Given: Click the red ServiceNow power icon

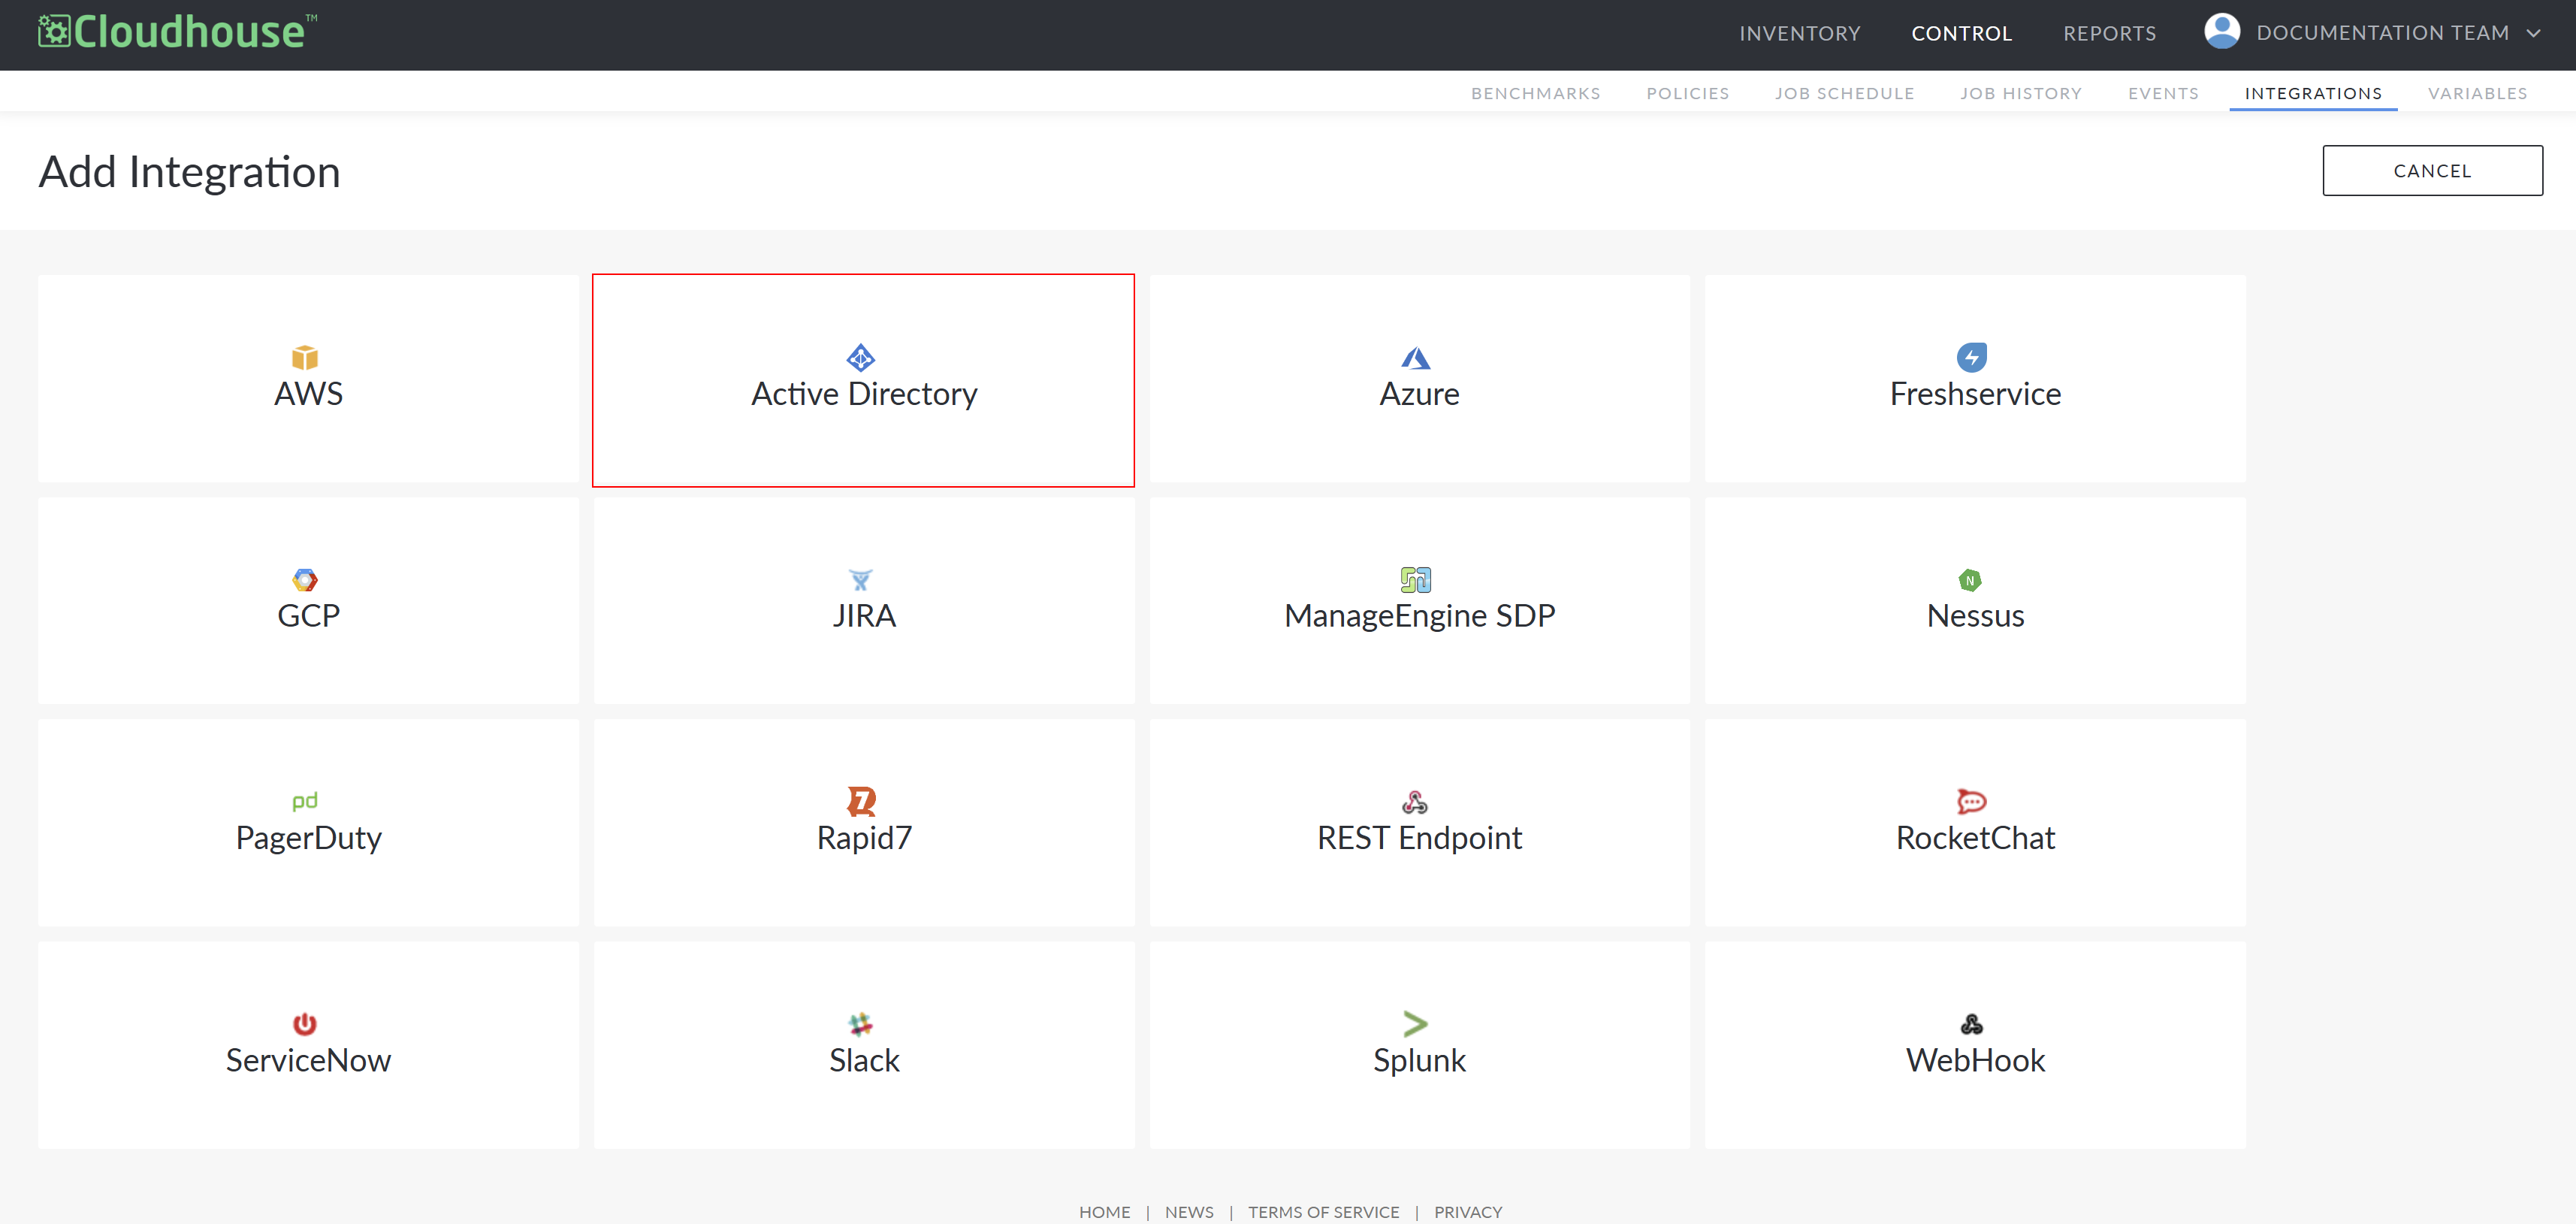Looking at the screenshot, I should [x=305, y=1023].
